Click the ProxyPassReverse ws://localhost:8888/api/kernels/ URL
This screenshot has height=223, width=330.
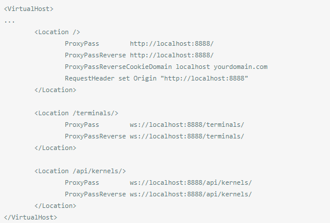coord(190,194)
